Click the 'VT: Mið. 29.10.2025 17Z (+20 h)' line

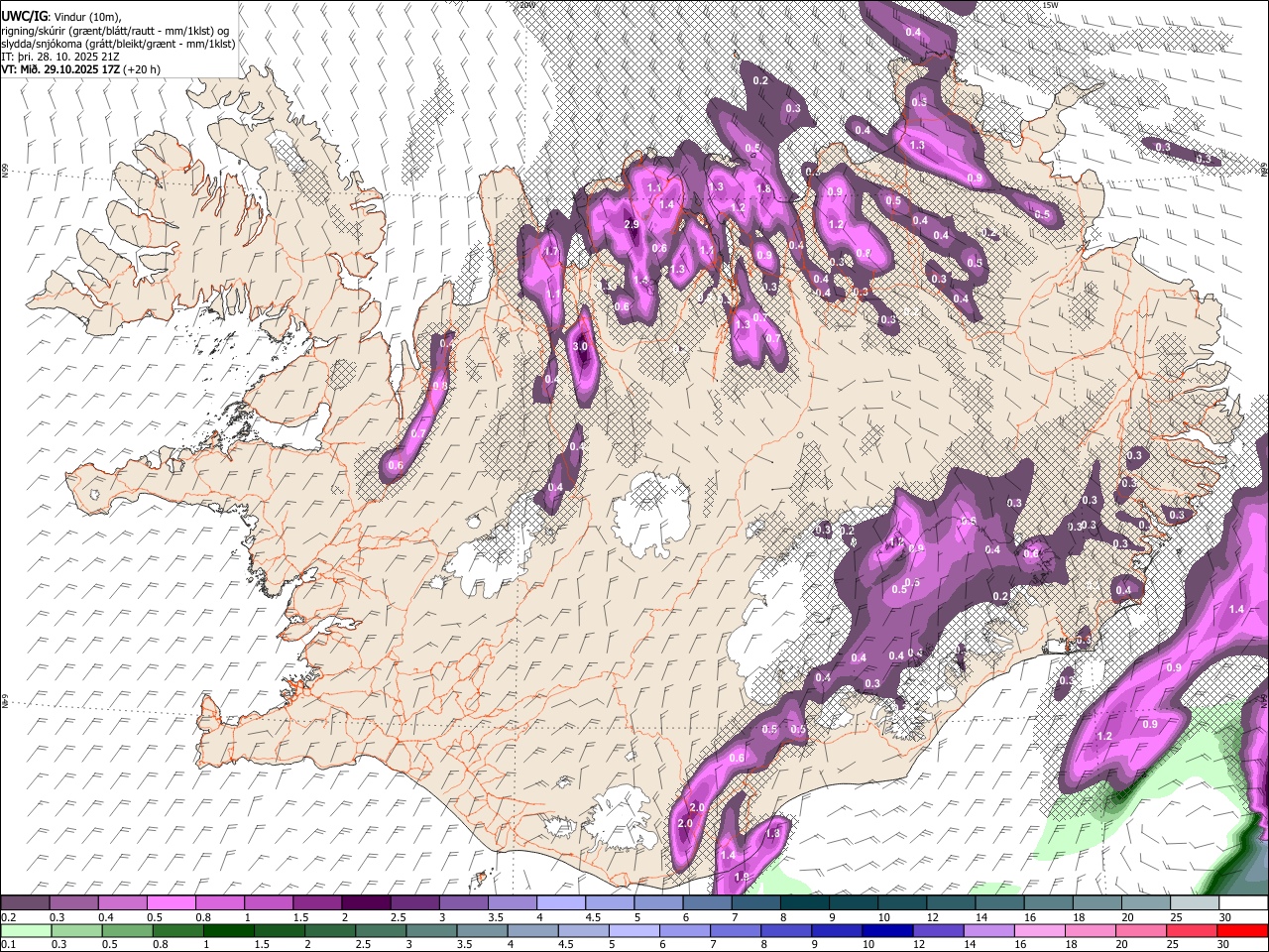coord(80,69)
